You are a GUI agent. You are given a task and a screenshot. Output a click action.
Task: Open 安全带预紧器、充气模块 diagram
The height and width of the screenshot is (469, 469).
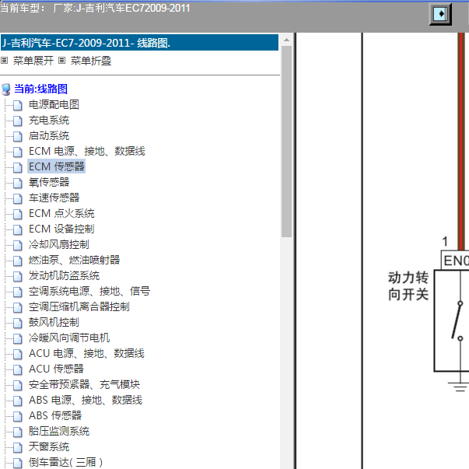pyautogui.click(x=84, y=385)
